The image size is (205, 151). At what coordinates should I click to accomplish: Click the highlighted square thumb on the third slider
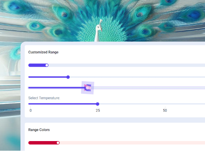click(87, 88)
